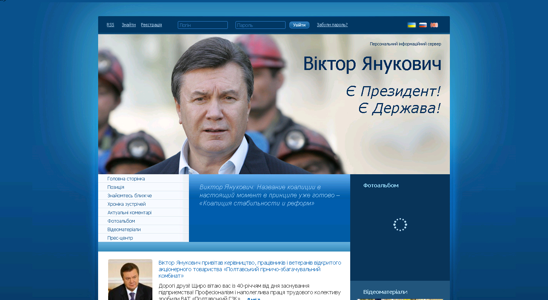Open the Реєстрація registration page
Viewport: 548px width, 300px height.
point(151,25)
